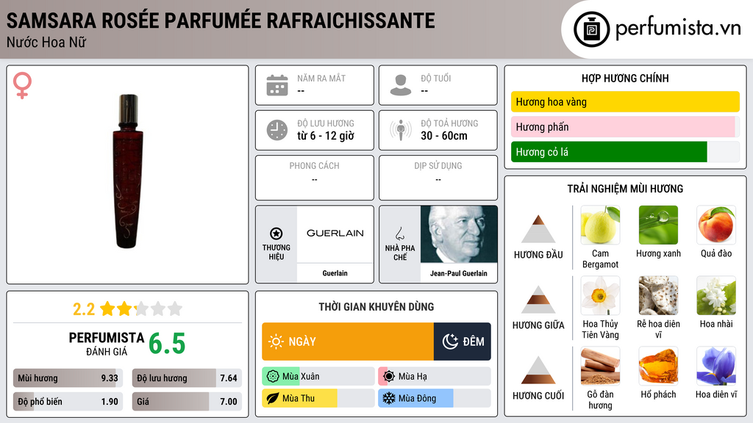Viewport: 753px width, 423px height.
Task: Click the person icon for Độ tuổi
Action: click(401, 85)
